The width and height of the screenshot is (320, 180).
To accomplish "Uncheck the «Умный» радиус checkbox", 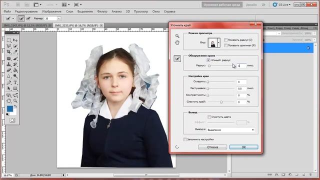I will (208, 60).
